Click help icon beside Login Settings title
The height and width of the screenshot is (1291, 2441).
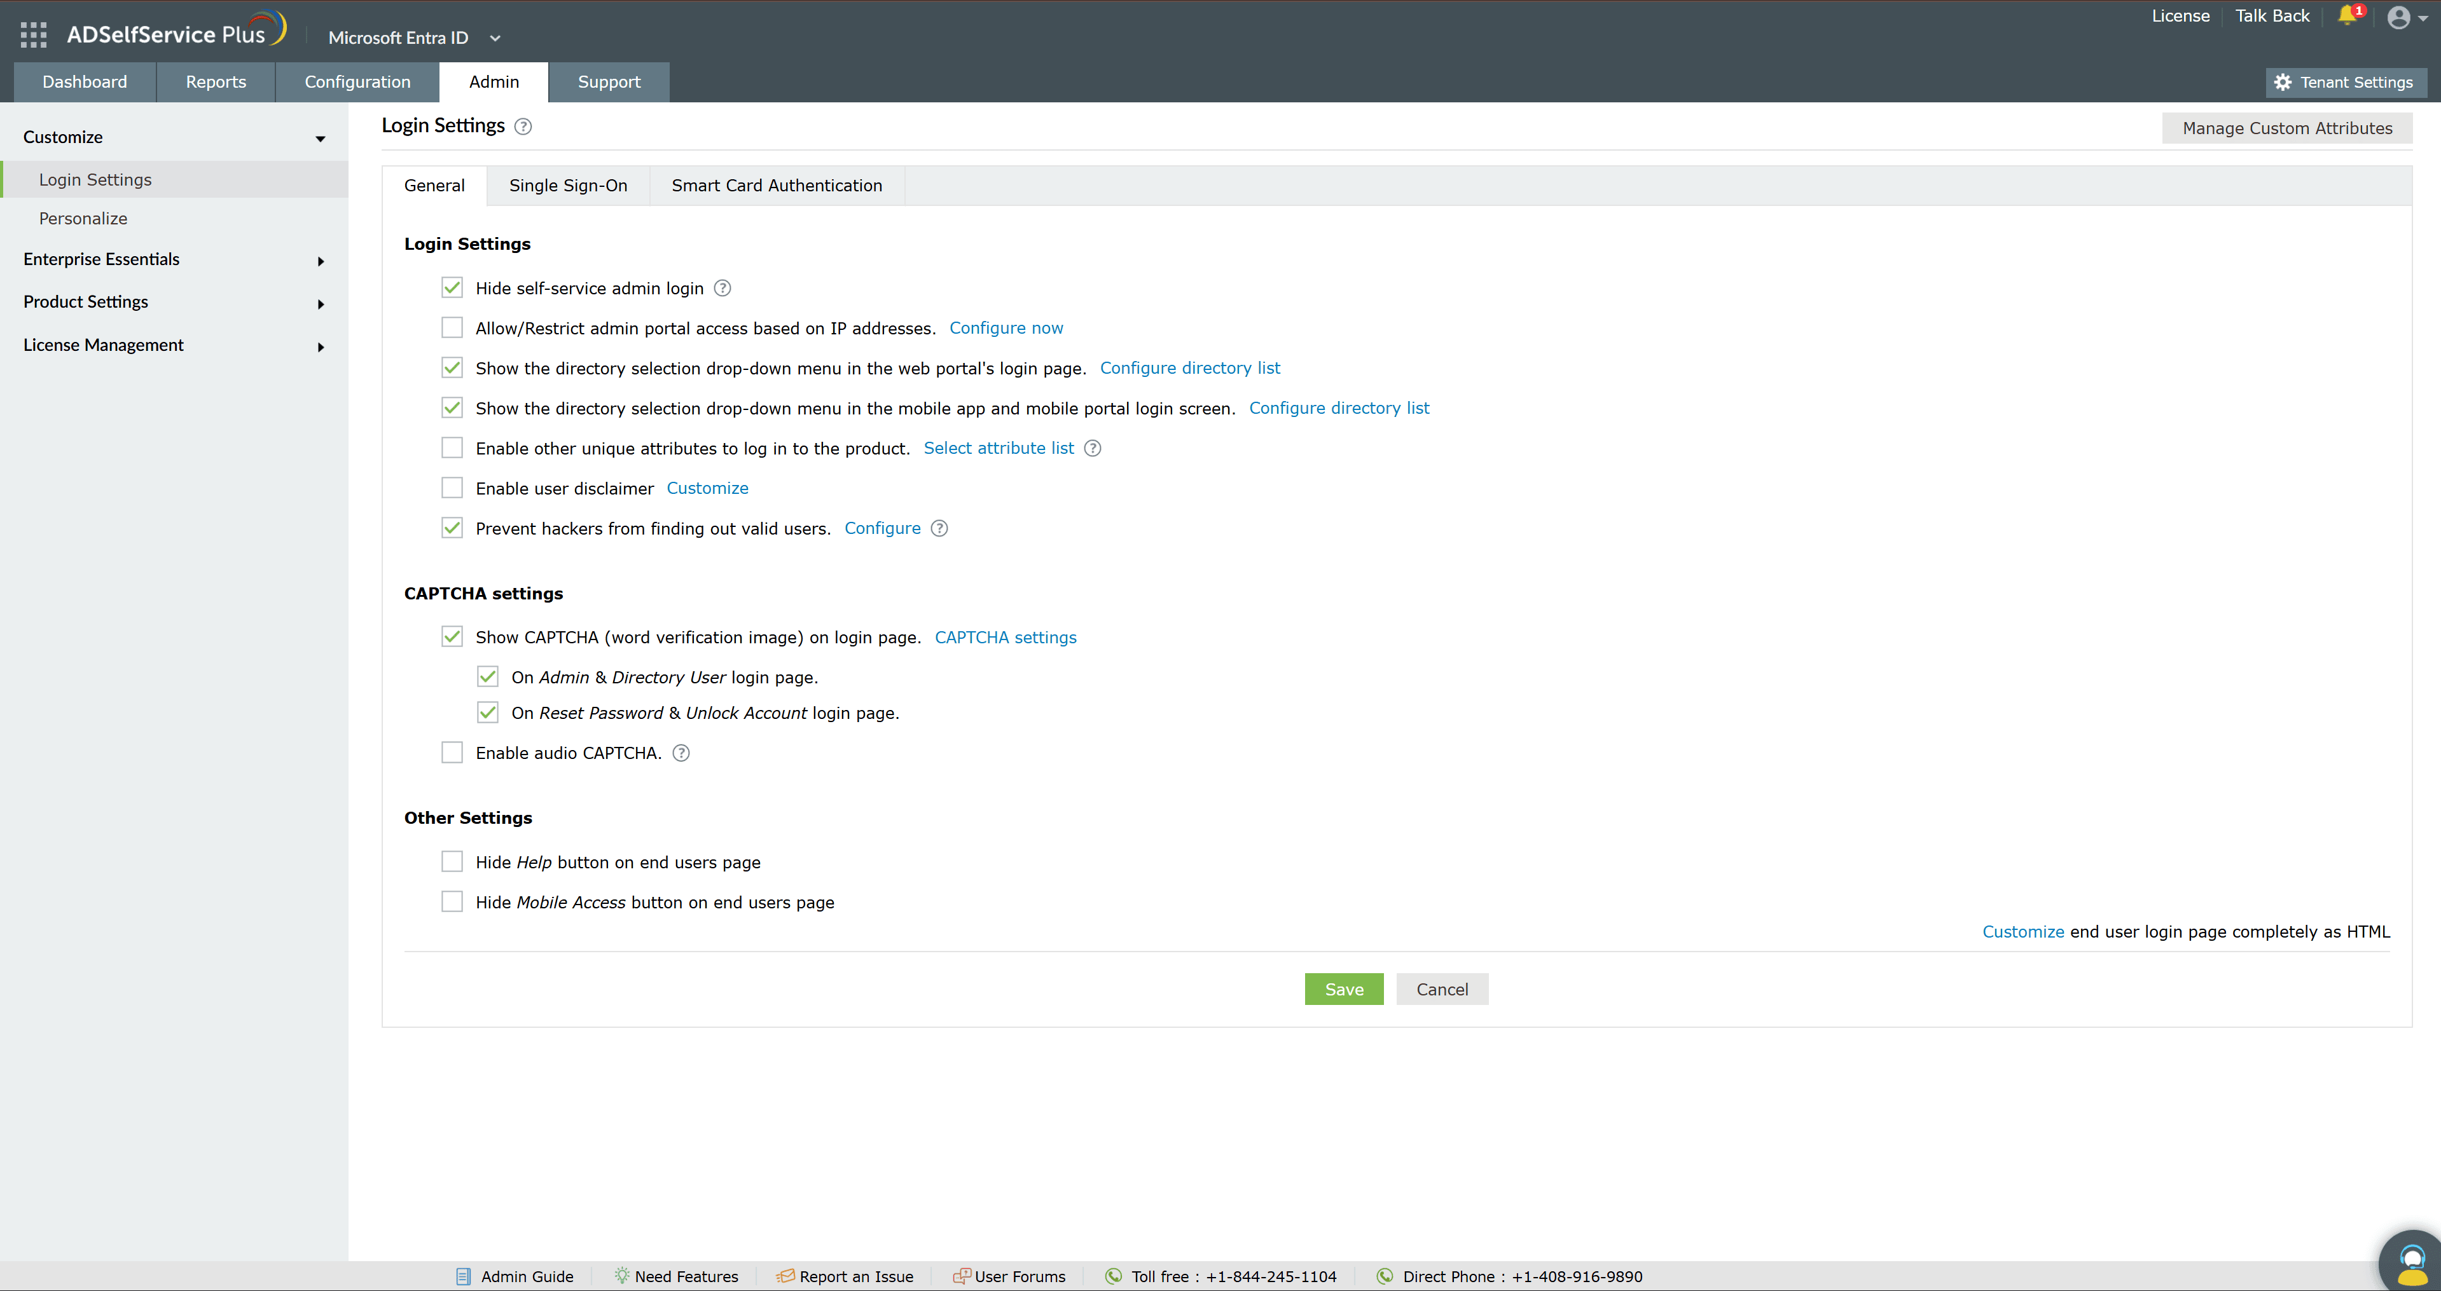click(523, 127)
